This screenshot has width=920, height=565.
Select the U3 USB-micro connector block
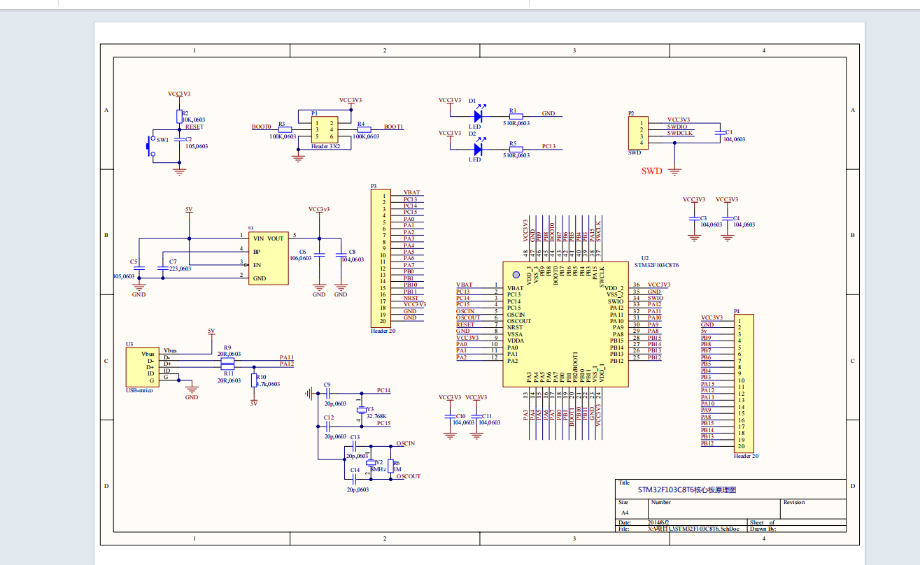(x=142, y=367)
